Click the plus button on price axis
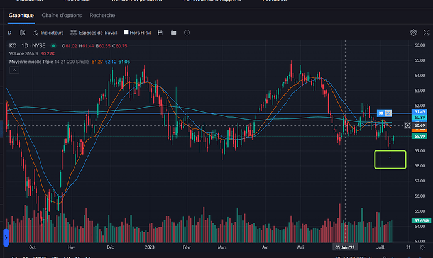433x258 pixels. coord(407,125)
